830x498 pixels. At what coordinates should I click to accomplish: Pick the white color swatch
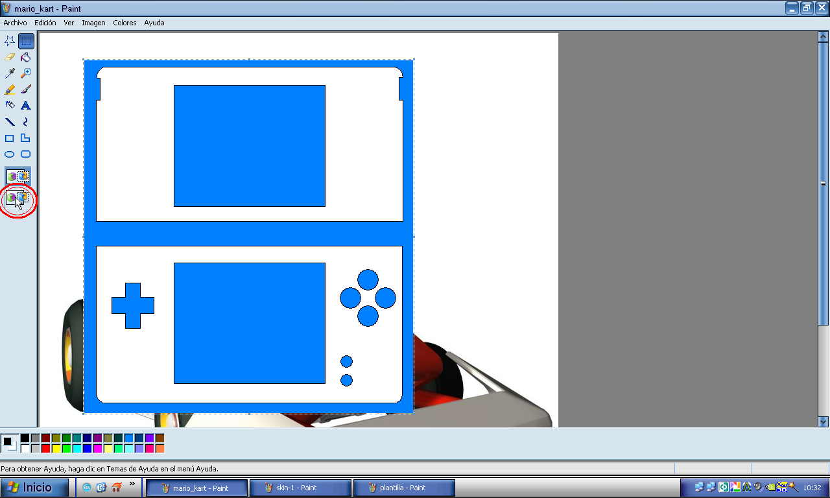tap(25, 449)
